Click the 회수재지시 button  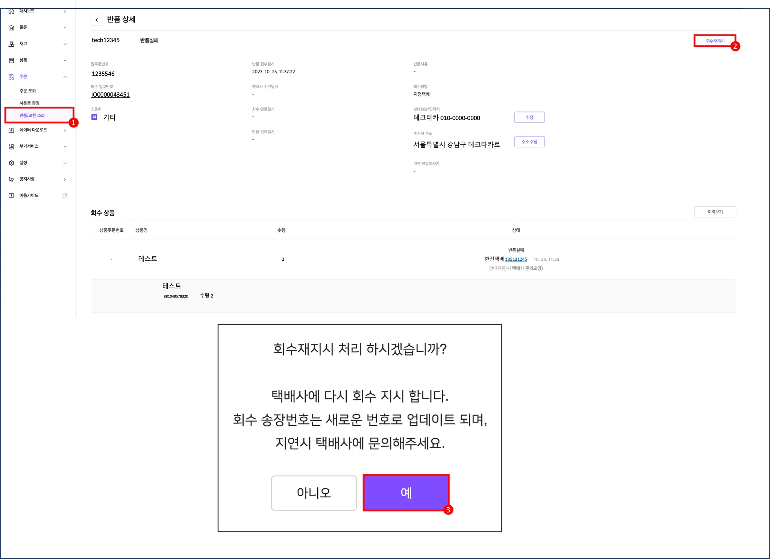[x=714, y=41]
